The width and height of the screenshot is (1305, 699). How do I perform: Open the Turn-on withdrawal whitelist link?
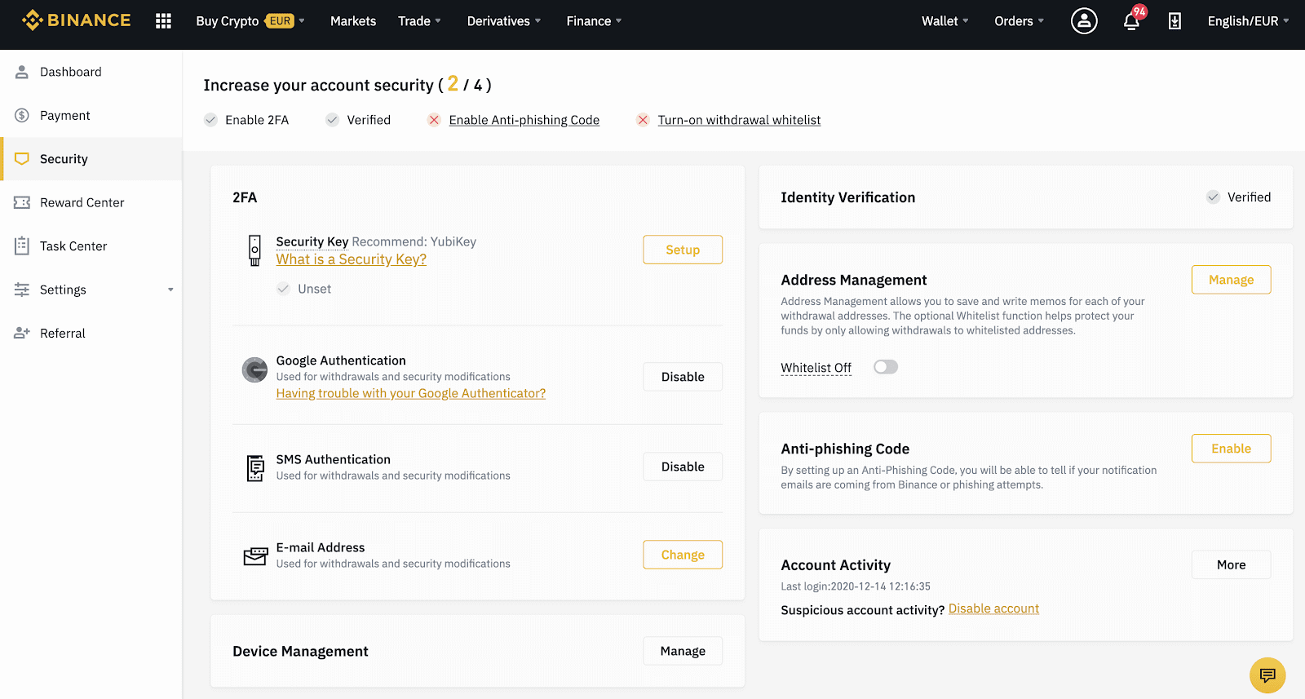tap(739, 120)
